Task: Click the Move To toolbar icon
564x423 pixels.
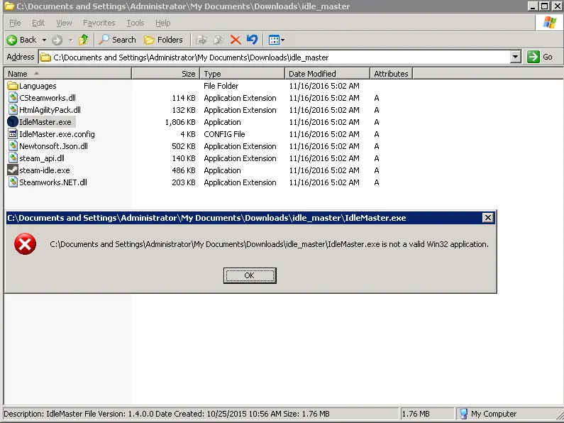Action: pyautogui.click(x=201, y=40)
